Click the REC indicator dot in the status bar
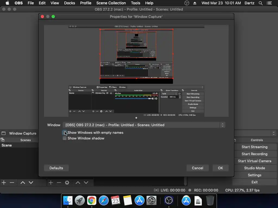This screenshot has height=208, width=278. click(x=190, y=190)
